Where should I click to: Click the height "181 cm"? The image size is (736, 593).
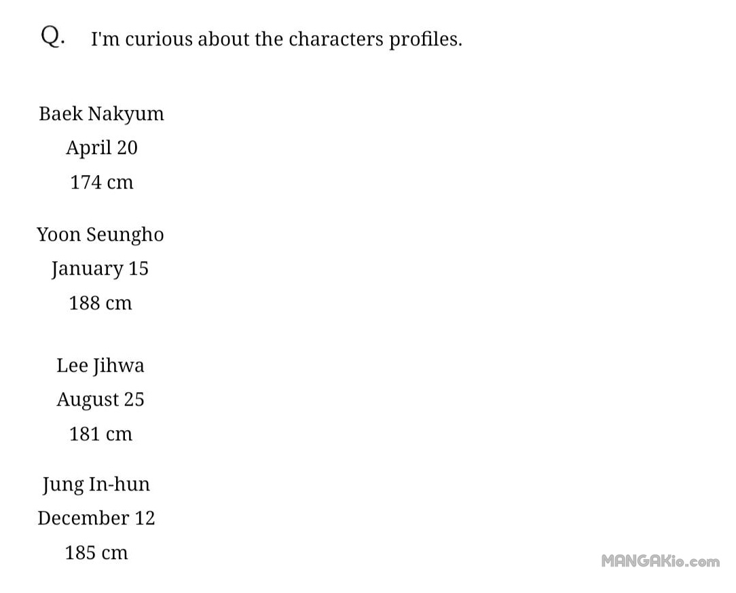tap(100, 434)
